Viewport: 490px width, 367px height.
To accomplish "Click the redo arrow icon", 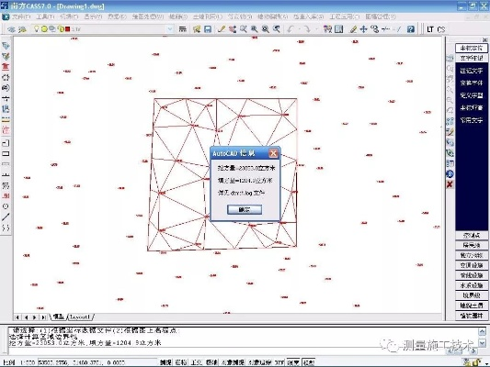I will pos(307,29).
